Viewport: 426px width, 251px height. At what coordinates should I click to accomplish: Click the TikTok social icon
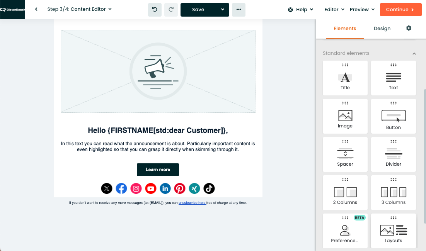[x=209, y=188]
